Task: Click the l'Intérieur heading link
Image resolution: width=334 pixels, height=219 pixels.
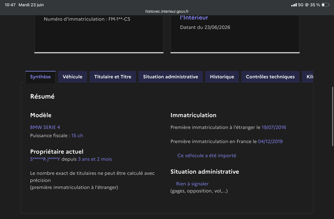Action: click(x=194, y=18)
